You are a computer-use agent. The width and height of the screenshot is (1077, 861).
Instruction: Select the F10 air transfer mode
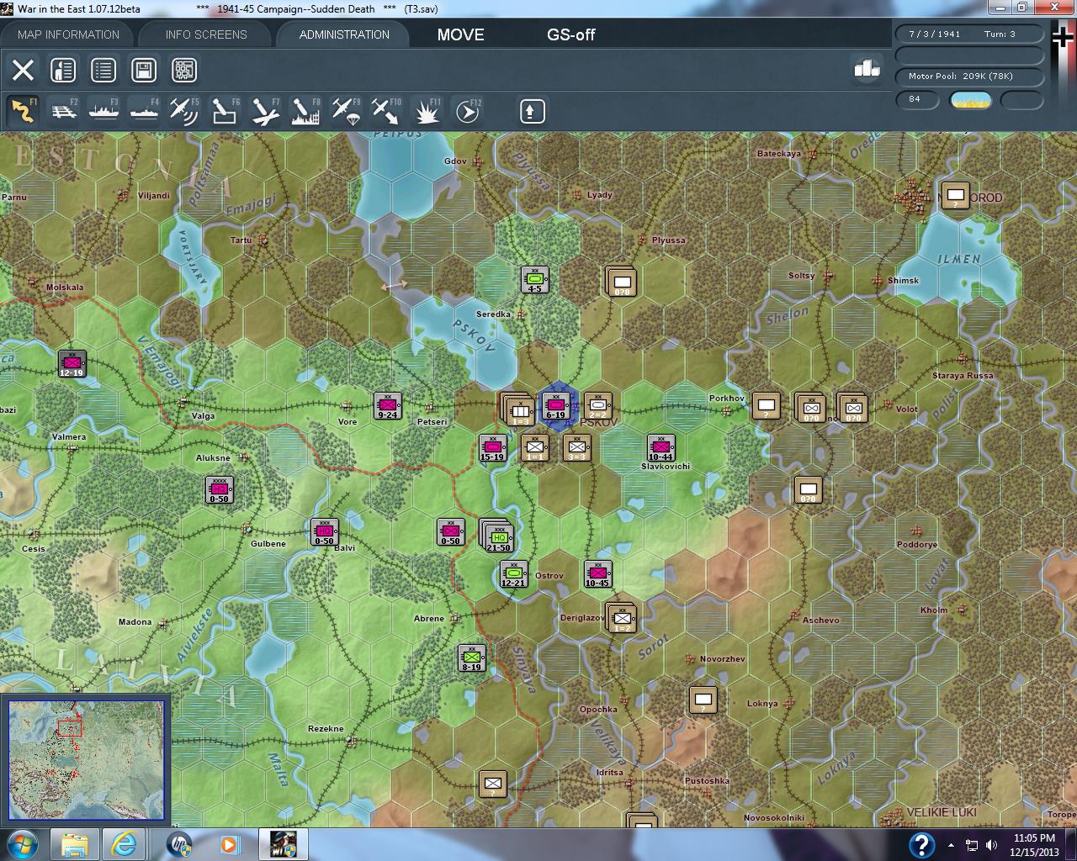tap(386, 112)
